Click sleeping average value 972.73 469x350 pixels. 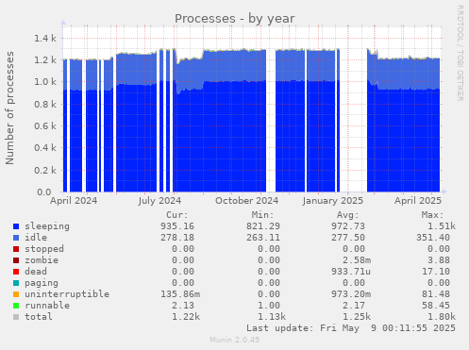pos(348,226)
